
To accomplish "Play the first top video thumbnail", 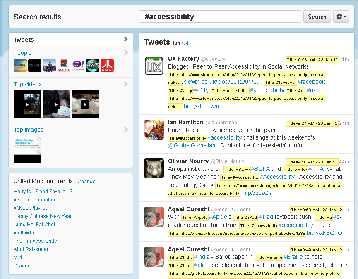I will pyautogui.click(x=27, y=104).
